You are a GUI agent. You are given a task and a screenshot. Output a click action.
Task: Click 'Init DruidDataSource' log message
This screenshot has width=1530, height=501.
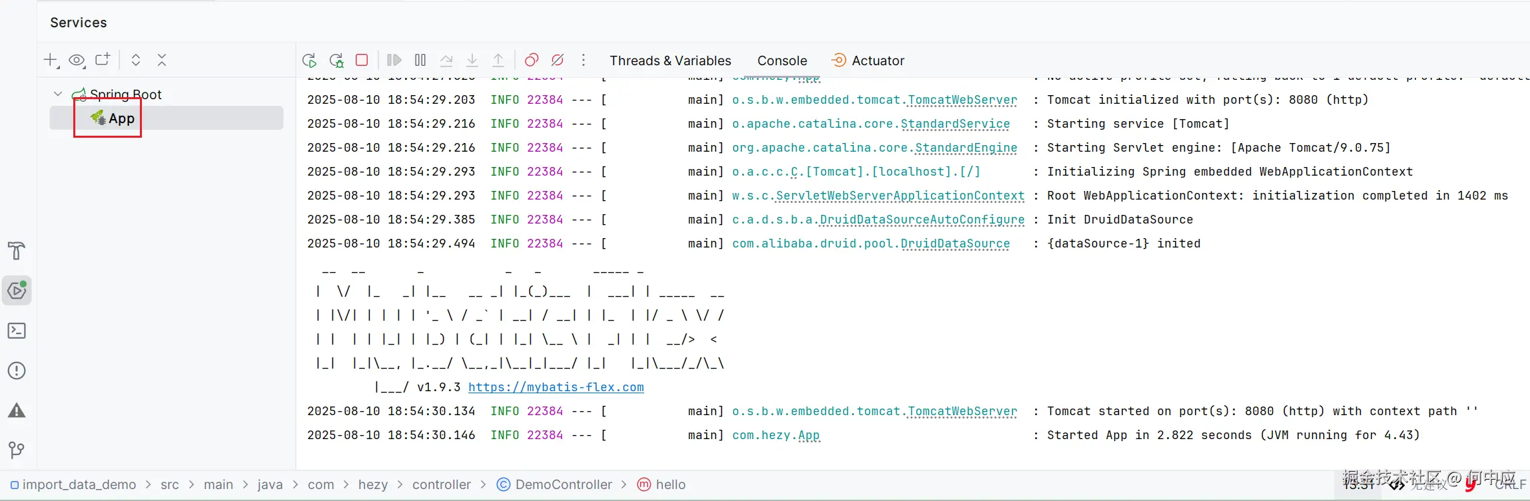(x=1120, y=220)
